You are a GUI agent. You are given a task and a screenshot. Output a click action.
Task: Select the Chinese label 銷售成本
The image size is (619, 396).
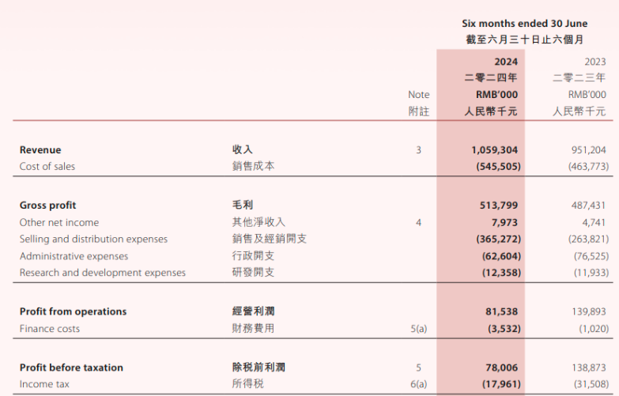tap(253, 166)
